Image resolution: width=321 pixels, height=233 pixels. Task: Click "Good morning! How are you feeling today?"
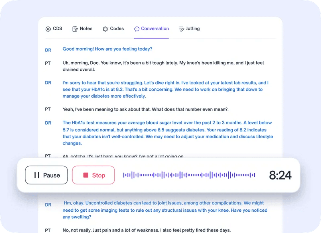(108, 49)
